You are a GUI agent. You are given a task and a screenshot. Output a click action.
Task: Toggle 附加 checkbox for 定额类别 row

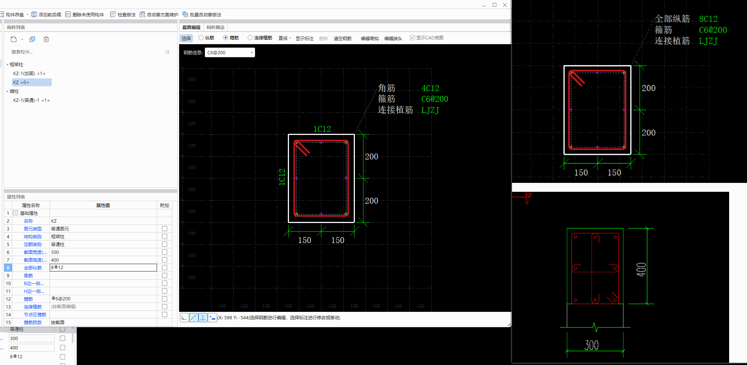click(165, 244)
